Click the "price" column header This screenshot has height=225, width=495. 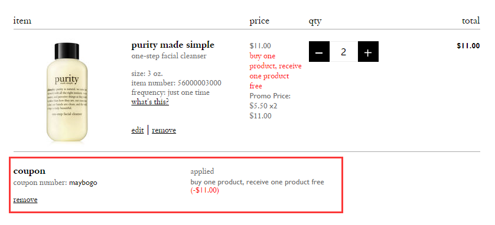click(259, 21)
